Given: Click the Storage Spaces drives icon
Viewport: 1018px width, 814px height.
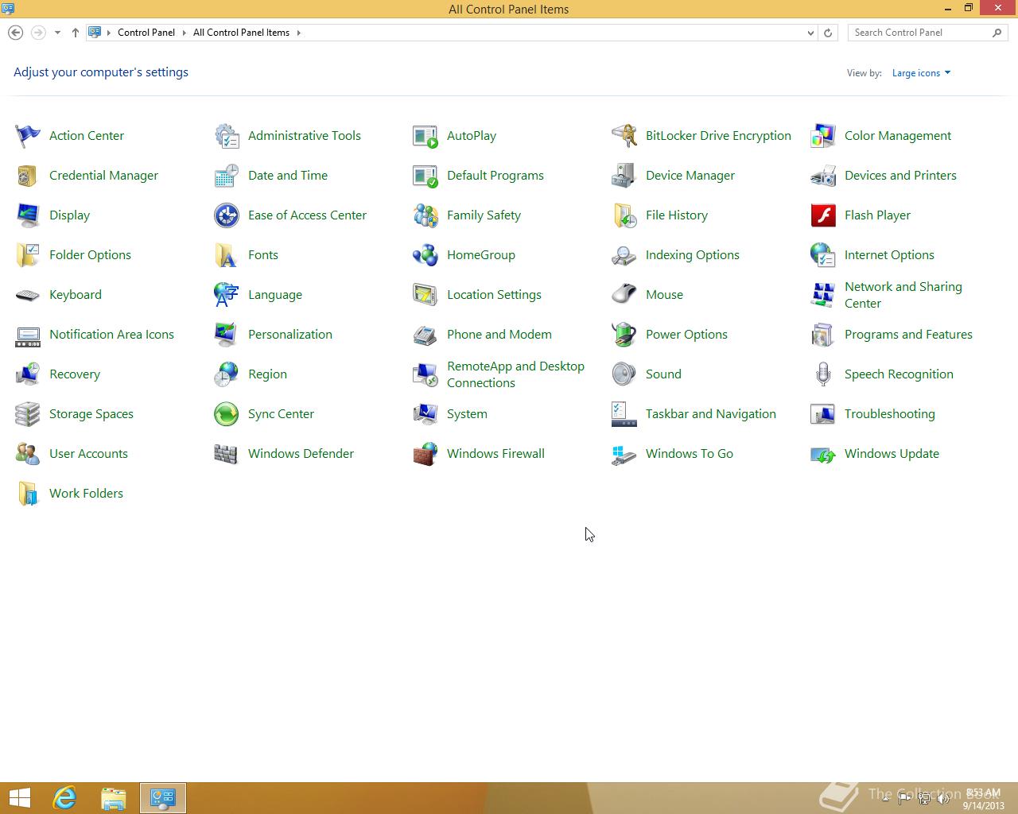Looking at the screenshot, I should point(28,414).
